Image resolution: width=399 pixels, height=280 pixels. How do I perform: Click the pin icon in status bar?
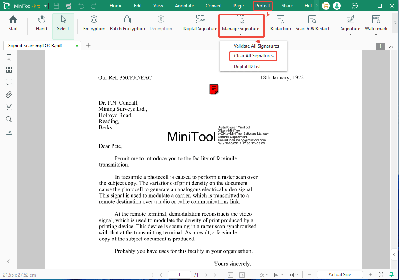click(392, 275)
